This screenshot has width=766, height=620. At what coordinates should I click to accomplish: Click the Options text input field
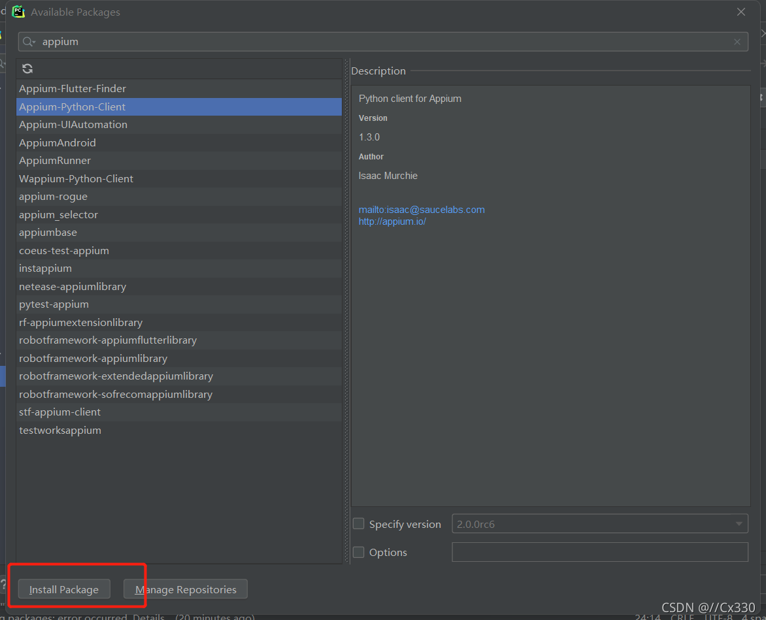point(600,552)
